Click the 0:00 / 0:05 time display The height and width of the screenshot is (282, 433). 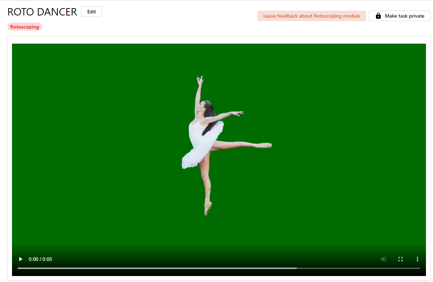tap(40, 259)
